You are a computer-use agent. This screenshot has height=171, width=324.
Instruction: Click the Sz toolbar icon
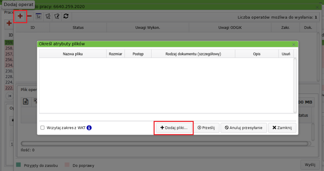pos(38,16)
